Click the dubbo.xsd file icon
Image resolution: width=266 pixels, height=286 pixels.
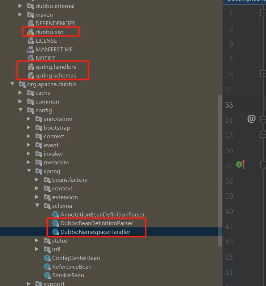point(31,32)
